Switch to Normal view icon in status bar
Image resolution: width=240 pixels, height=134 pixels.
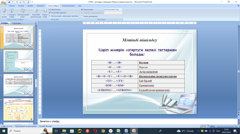coord(202,126)
